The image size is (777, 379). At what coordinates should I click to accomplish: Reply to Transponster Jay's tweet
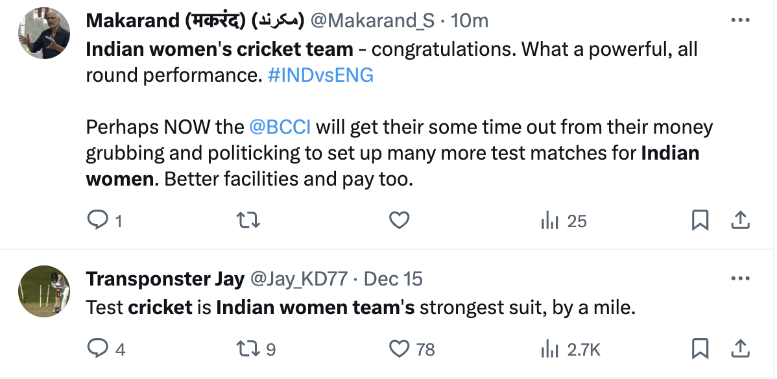pyautogui.click(x=97, y=349)
